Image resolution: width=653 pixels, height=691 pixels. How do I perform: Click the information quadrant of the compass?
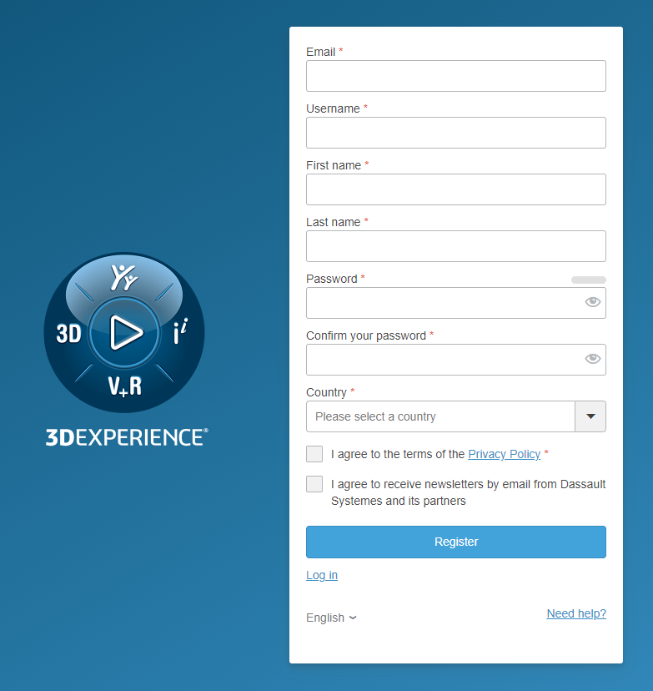click(180, 331)
